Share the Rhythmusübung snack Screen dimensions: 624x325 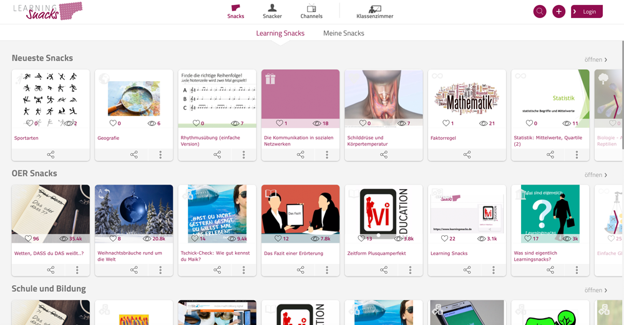tap(217, 155)
